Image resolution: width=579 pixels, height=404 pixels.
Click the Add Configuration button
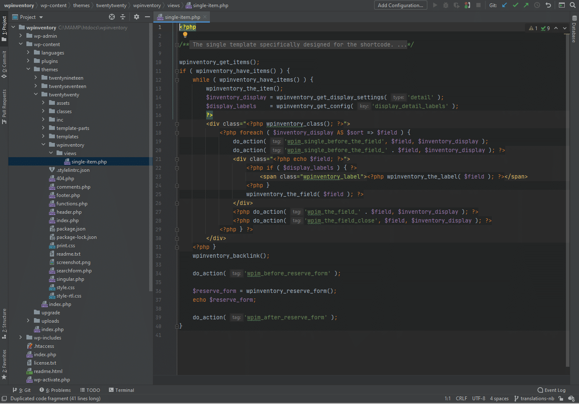(400, 5)
